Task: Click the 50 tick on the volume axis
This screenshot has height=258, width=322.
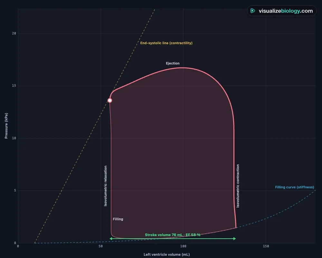Action: click(100, 246)
